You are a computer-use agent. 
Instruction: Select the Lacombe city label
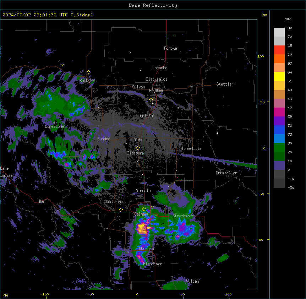click(x=160, y=68)
